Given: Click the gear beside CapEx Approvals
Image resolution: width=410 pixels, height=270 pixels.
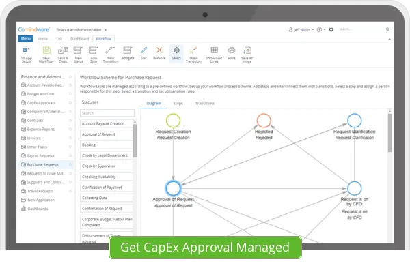Looking at the screenshot, I should (x=70, y=103).
